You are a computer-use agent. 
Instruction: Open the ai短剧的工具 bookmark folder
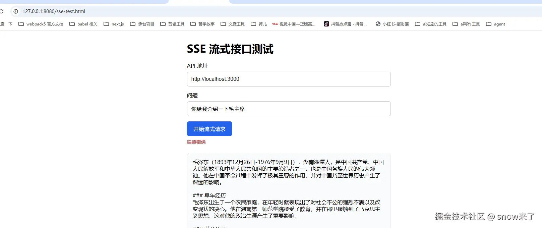click(x=431, y=24)
